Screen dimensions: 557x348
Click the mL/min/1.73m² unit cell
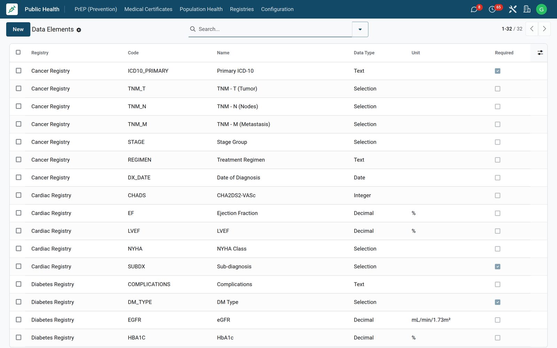(431, 320)
